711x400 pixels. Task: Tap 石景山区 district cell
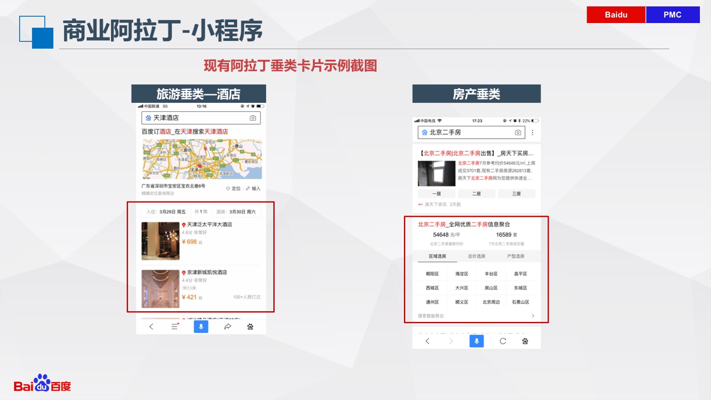pos(521,302)
